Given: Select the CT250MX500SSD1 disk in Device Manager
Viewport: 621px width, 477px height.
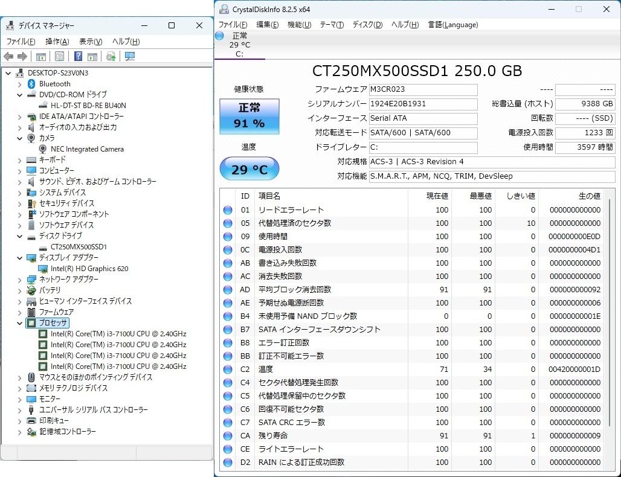Looking at the screenshot, I should [x=79, y=247].
